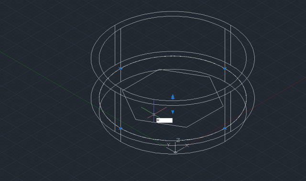Viewport: 306px width, 181px height.
Task: Select the upward-pointing height grip with base
Action: 173,97
